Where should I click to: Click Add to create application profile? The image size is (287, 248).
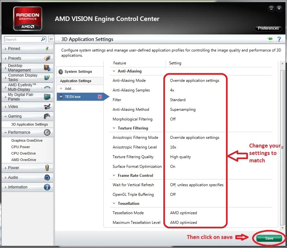point(70,88)
